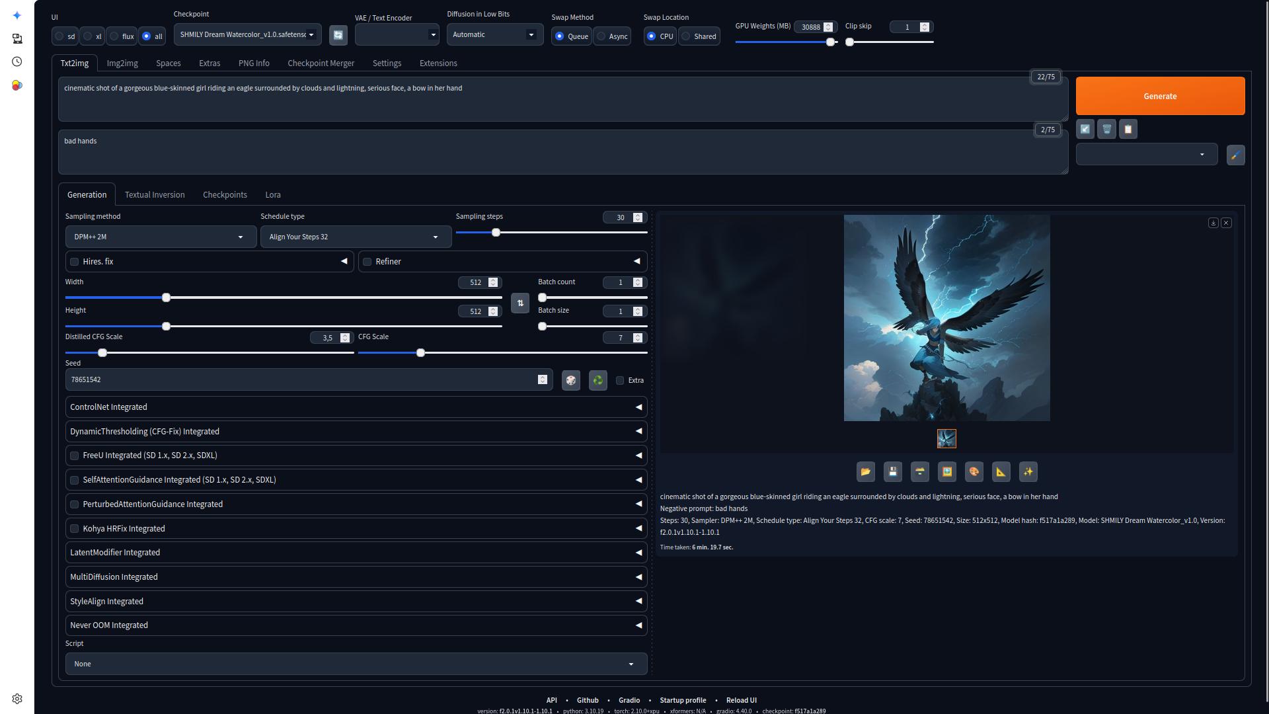The image size is (1269, 714).
Task: Open output folder icon below image
Action: [866, 472]
